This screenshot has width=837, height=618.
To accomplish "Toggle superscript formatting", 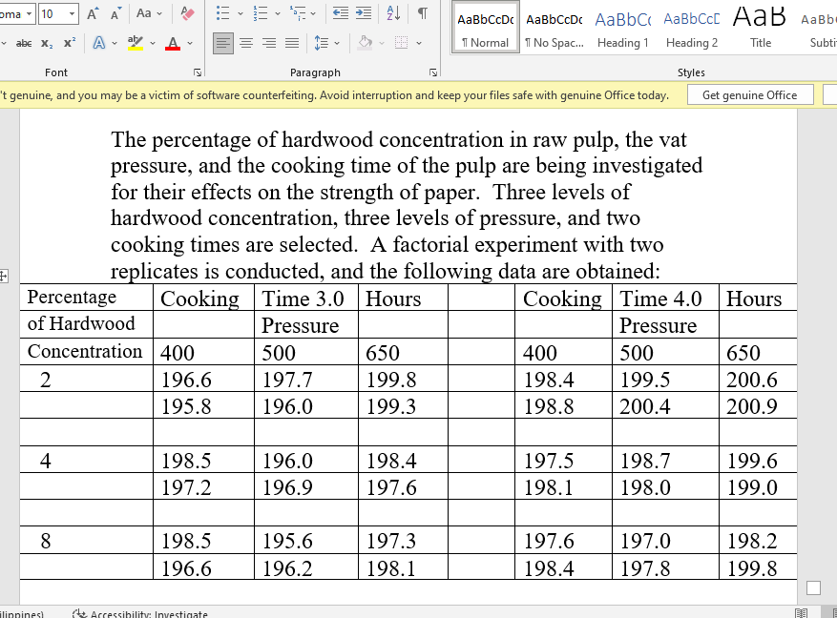I will (70, 43).
